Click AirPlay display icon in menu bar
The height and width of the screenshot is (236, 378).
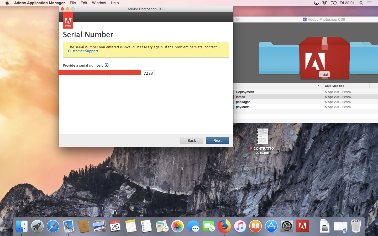[317, 3]
